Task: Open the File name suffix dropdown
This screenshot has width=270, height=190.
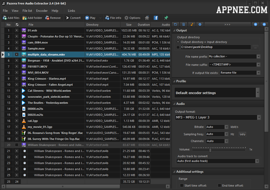Action: coord(258,65)
